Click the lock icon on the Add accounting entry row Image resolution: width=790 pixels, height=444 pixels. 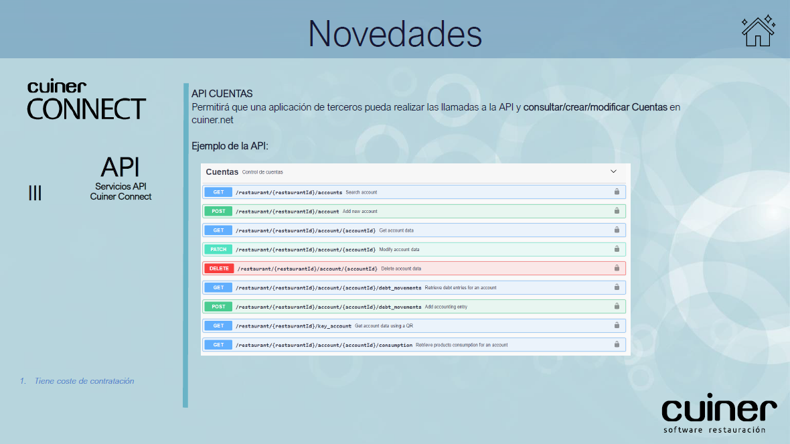tap(617, 307)
